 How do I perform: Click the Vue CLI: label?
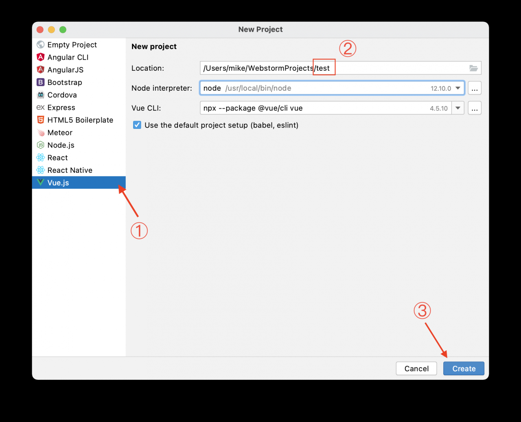(x=146, y=108)
